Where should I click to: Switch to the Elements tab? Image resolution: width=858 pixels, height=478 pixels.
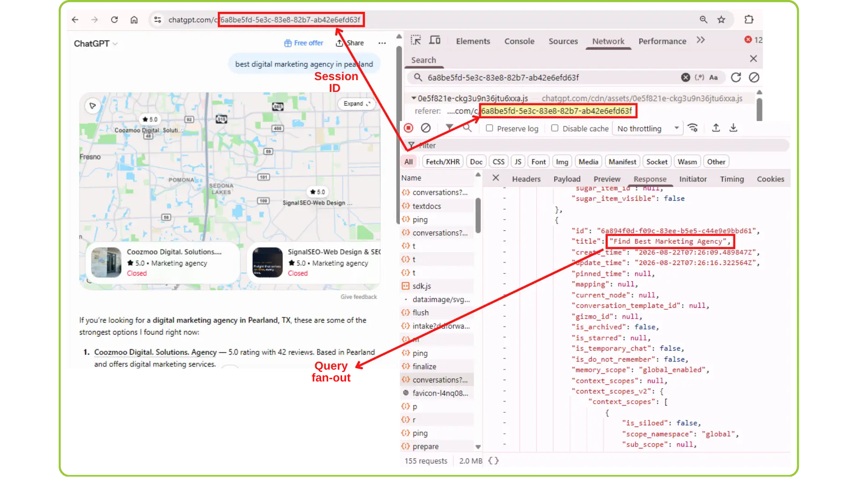(473, 41)
